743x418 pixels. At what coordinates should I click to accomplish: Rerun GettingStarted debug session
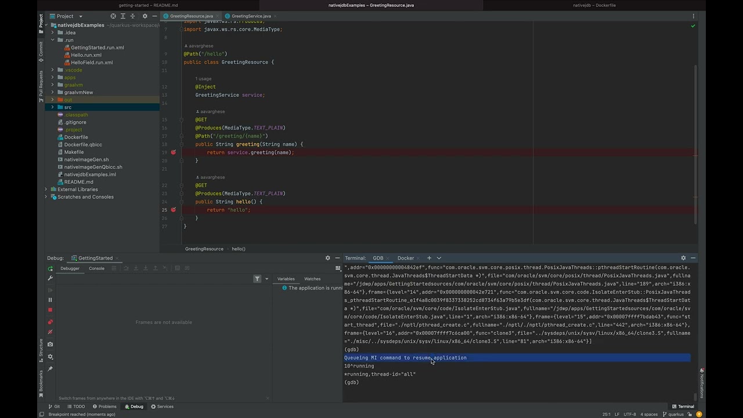(50, 268)
